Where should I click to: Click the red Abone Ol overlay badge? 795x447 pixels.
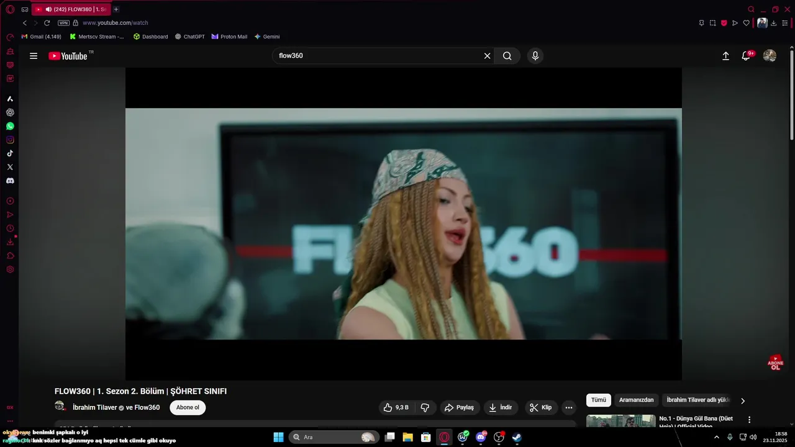coord(775,363)
